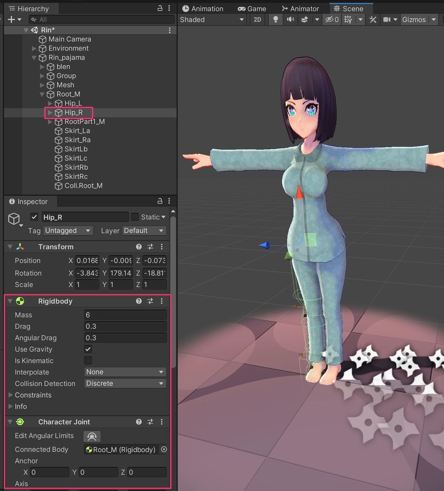This screenshot has width=444, height=491.
Task: Open Connected Body object picker
Action: click(164, 449)
